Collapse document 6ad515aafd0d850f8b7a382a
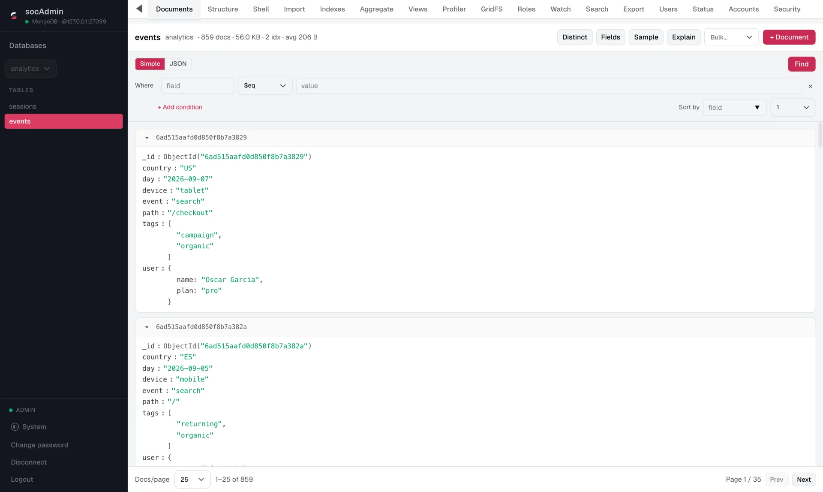Screen dimensions: 823x492 click(147, 327)
